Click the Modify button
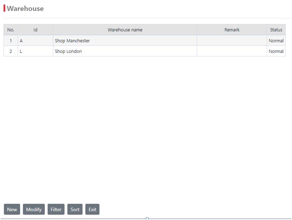The height and width of the screenshot is (220, 292). coord(34,209)
